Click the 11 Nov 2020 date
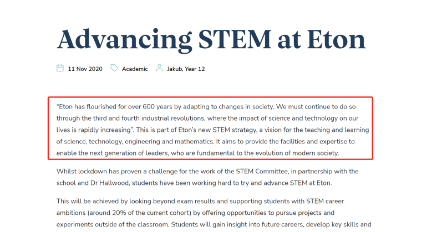 click(x=85, y=69)
